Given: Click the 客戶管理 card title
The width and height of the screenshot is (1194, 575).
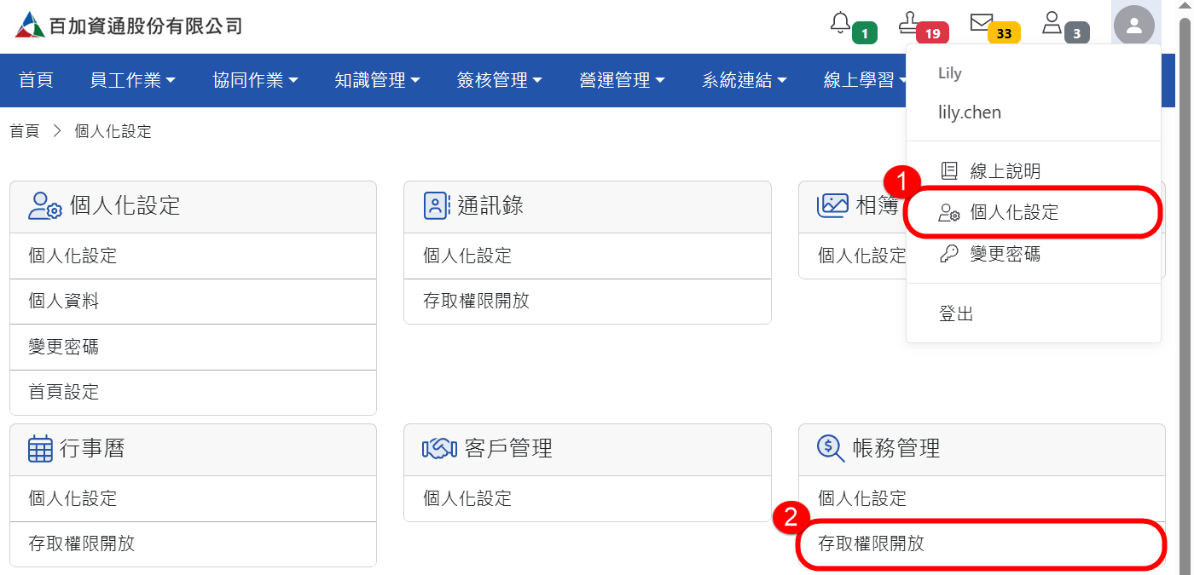Looking at the screenshot, I should click(509, 448).
